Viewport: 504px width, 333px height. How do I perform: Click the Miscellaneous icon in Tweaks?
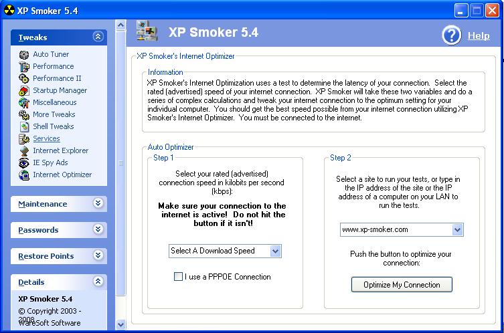[x=24, y=102]
